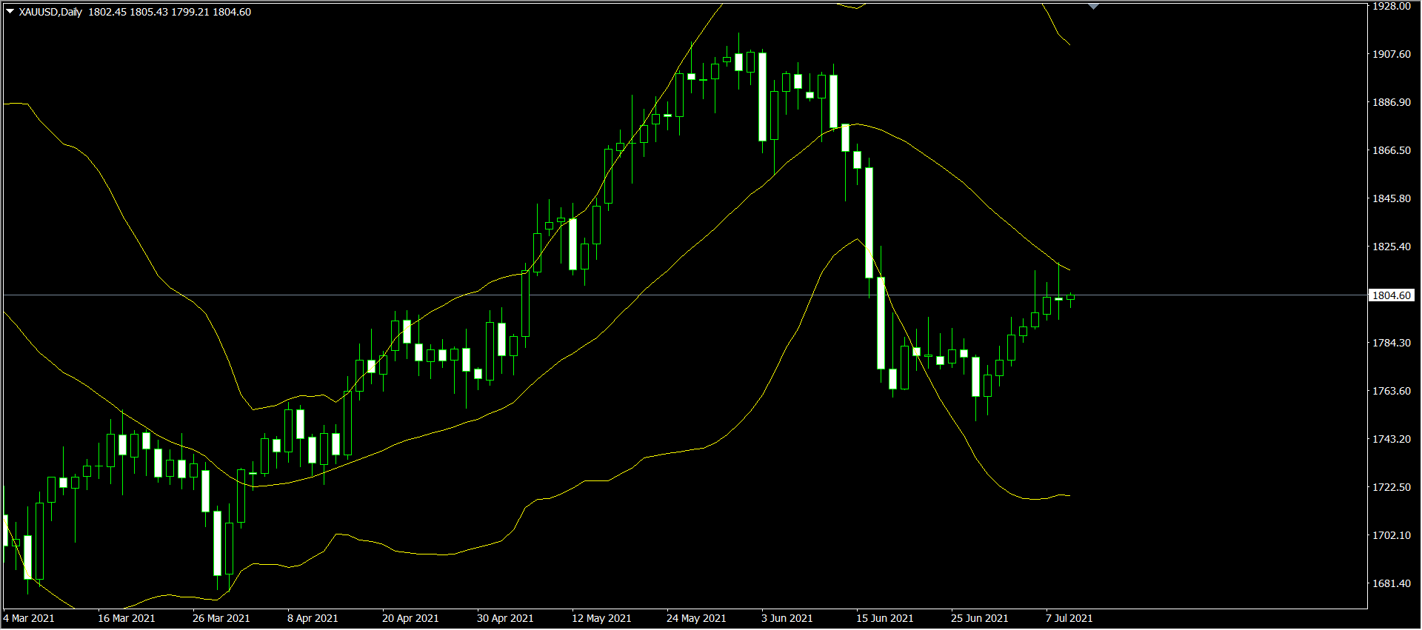Click the 1681.40 price scale label
Screen dimensions: 1422x630
pyautogui.click(x=1392, y=583)
